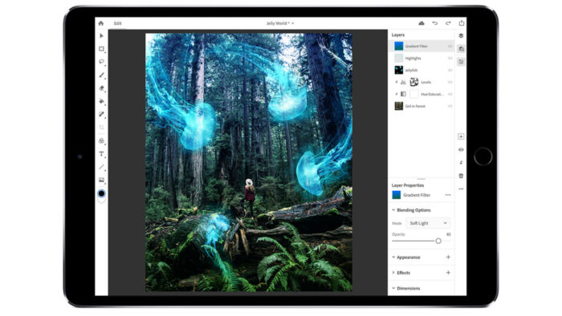Toggle visibility of Girl in Forest layer
This screenshot has height=316, width=562.
coord(450,106)
